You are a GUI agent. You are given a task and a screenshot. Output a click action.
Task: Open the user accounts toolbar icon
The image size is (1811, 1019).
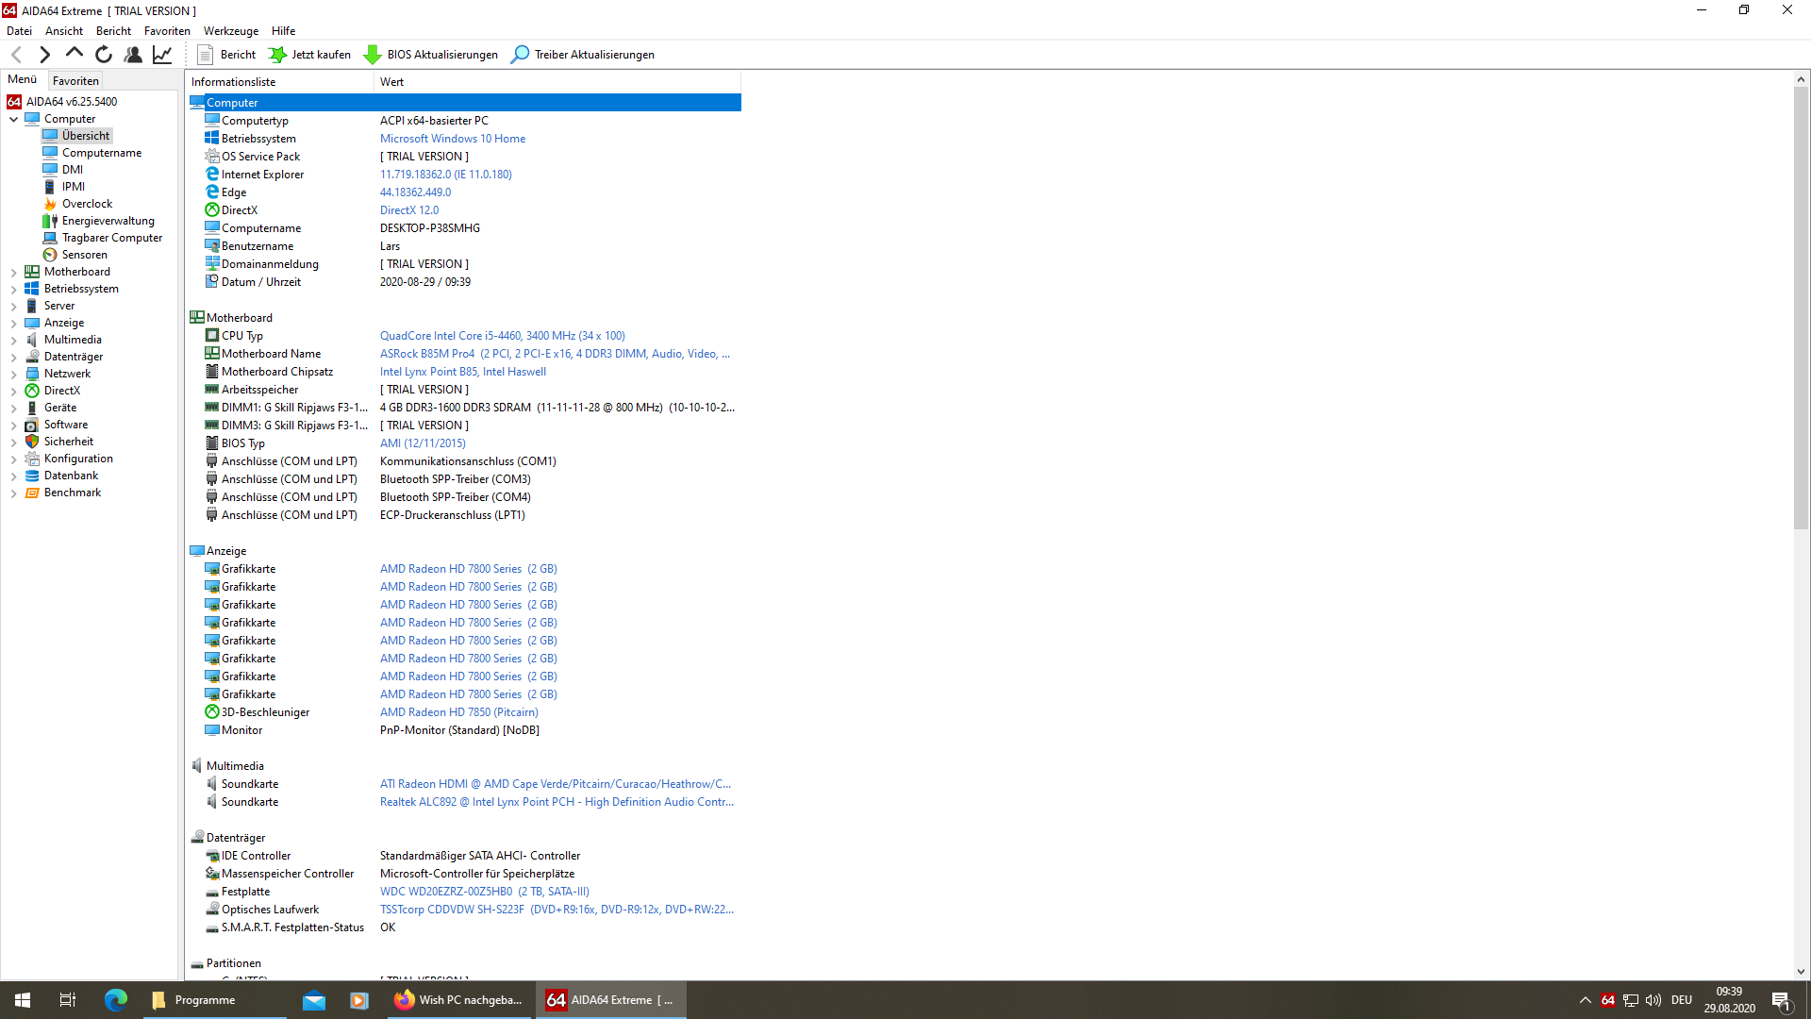[x=133, y=55]
